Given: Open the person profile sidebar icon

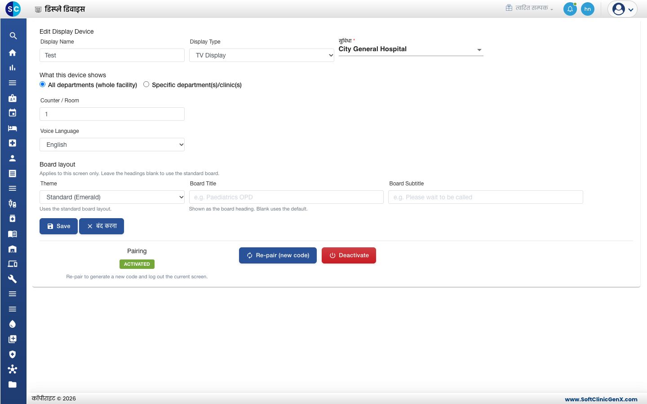Looking at the screenshot, I should click(13, 158).
